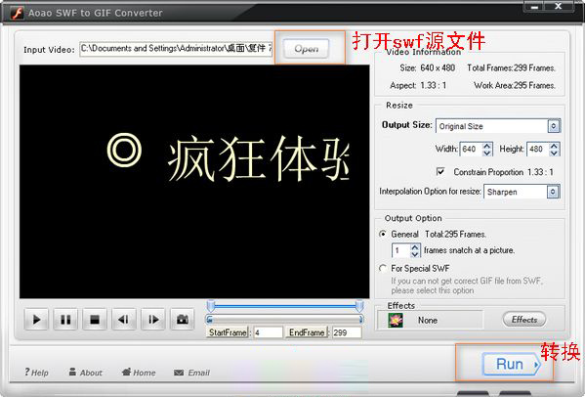585x397 pixels.
Task: Open the About link
Action: [85, 373]
